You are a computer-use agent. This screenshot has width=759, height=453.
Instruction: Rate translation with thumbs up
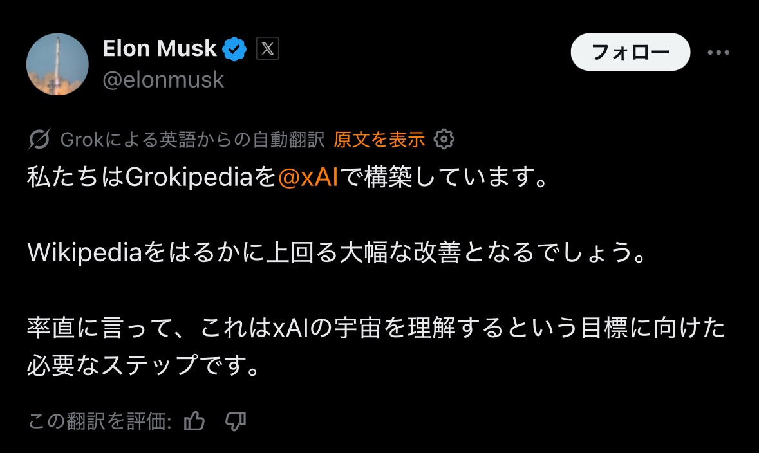(194, 421)
